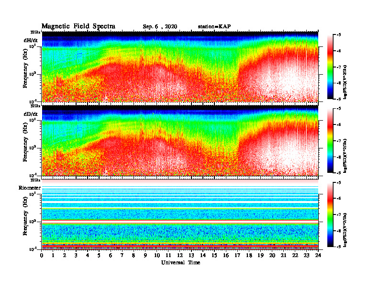
Task: Click the hour "17" tick label
Action: coord(237,256)
